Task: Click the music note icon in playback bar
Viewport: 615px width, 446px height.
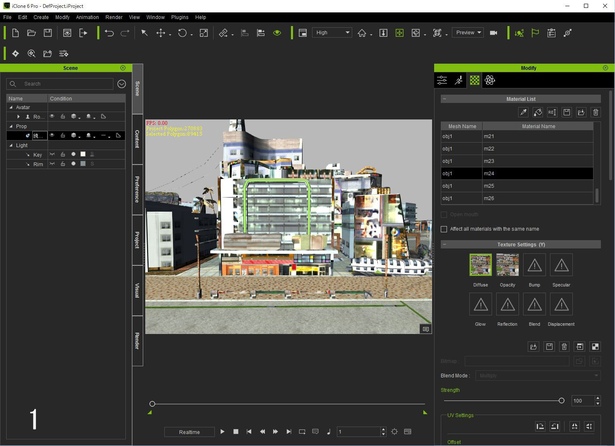Action: pyautogui.click(x=329, y=432)
